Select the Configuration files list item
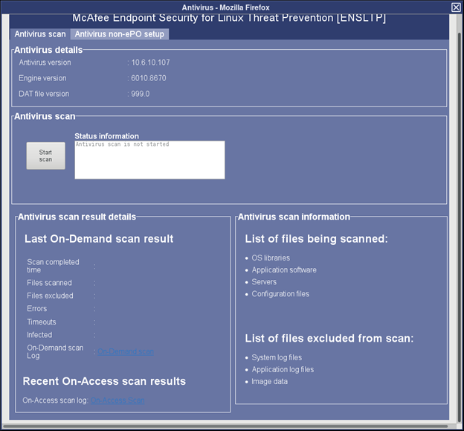Screen dimensions: 464x431 click(280, 294)
